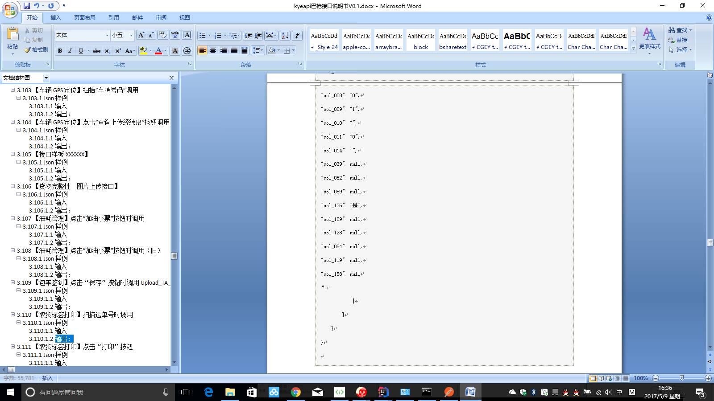Open the font color picker arrow
The width and height of the screenshot is (714, 401).
click(x=165, y=51)
